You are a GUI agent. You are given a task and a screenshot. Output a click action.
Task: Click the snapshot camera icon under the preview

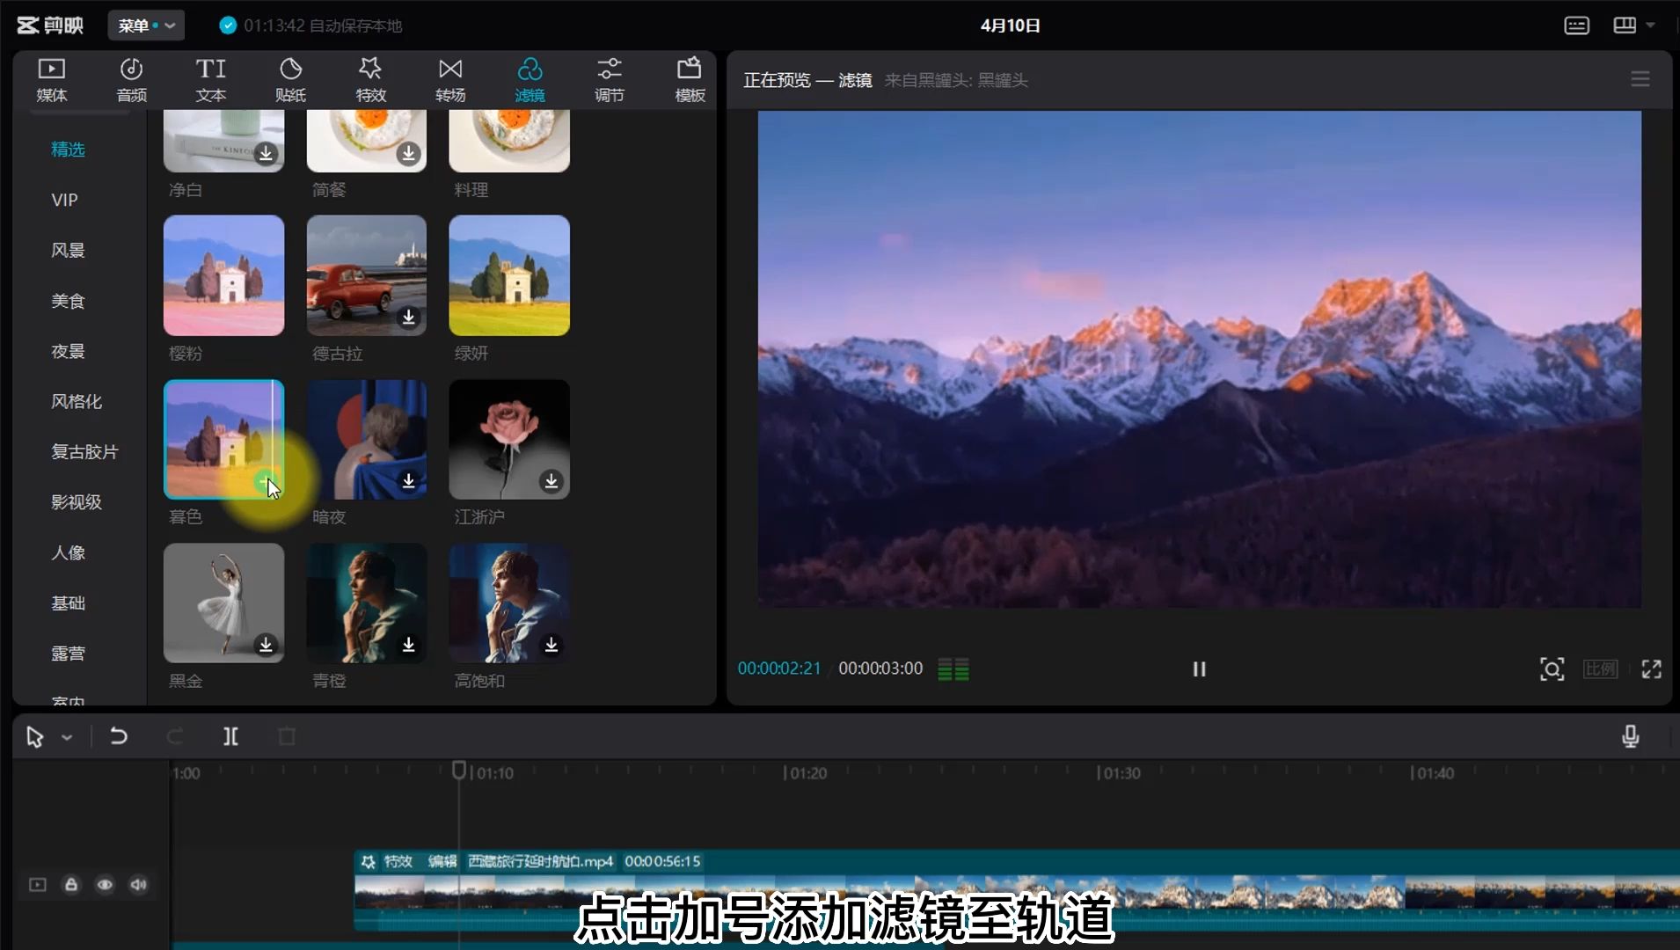1552,669
